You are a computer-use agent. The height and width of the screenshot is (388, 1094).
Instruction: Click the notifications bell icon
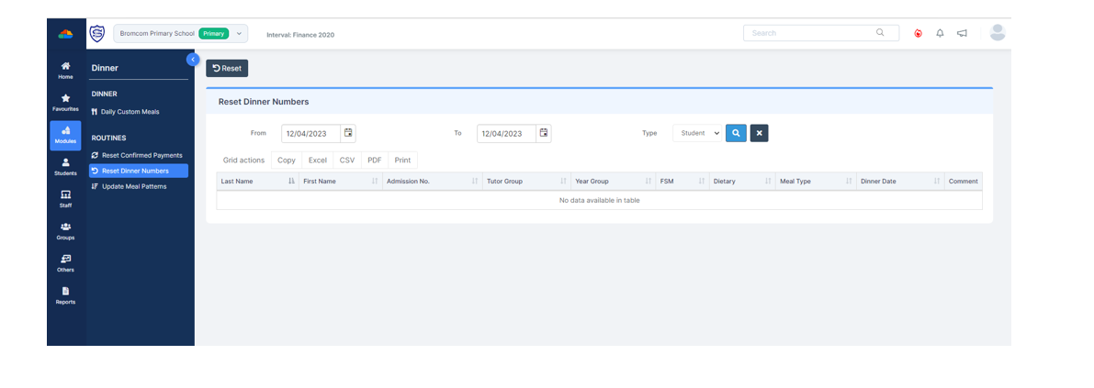[x=940, y=33]
